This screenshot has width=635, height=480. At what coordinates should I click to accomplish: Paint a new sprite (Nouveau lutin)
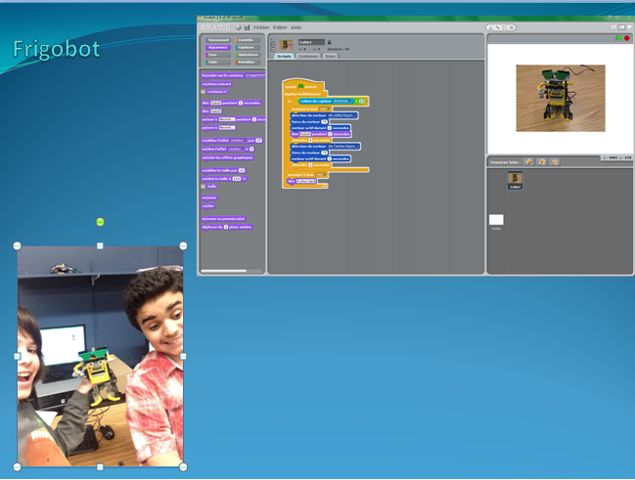[528, 162]
